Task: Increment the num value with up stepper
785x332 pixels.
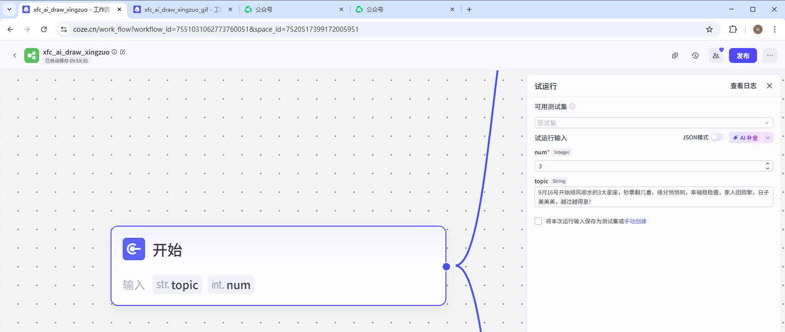Action: (768, 164)
